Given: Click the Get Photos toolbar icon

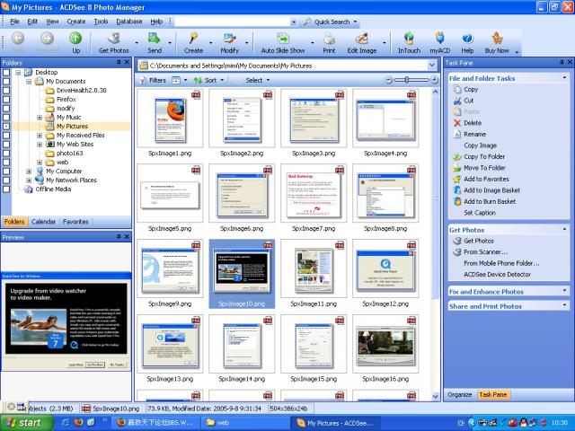Looking at the screenshot, I should (114, 38).
